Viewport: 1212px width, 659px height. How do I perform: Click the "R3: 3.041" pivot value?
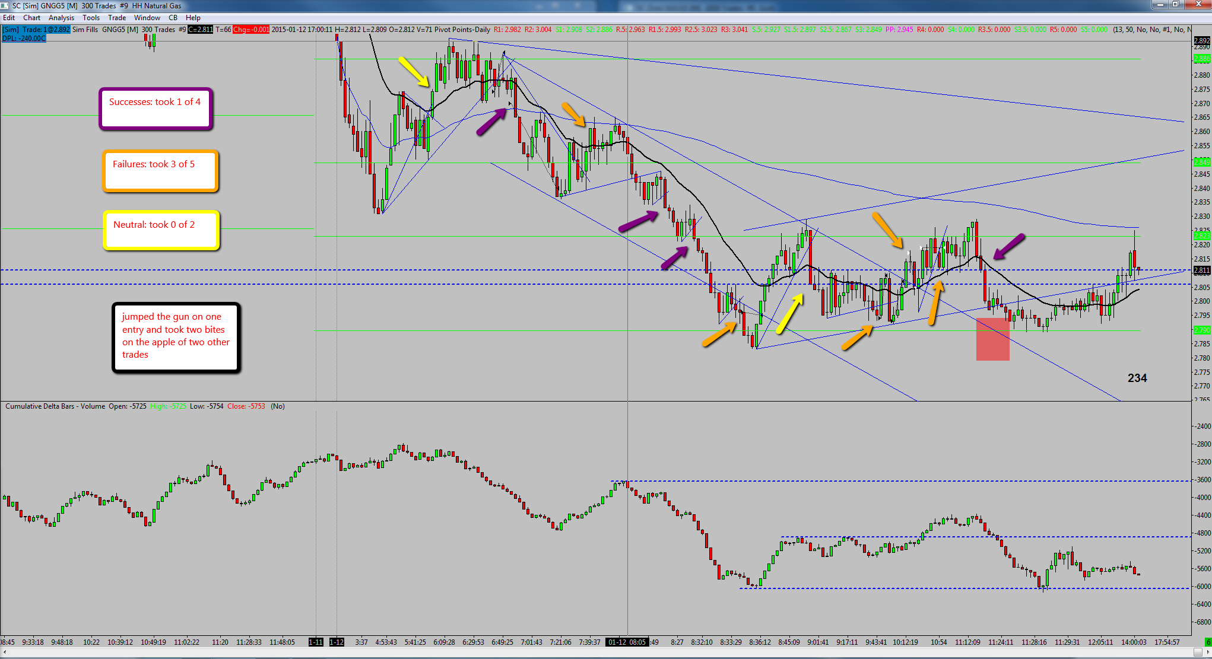point(735,30)
